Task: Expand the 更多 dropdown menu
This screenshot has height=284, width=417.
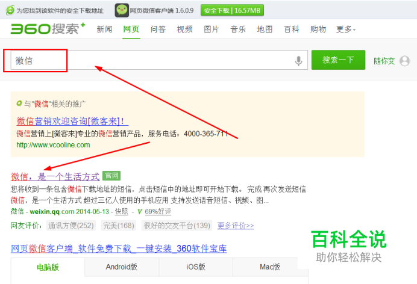Action: 346,29
